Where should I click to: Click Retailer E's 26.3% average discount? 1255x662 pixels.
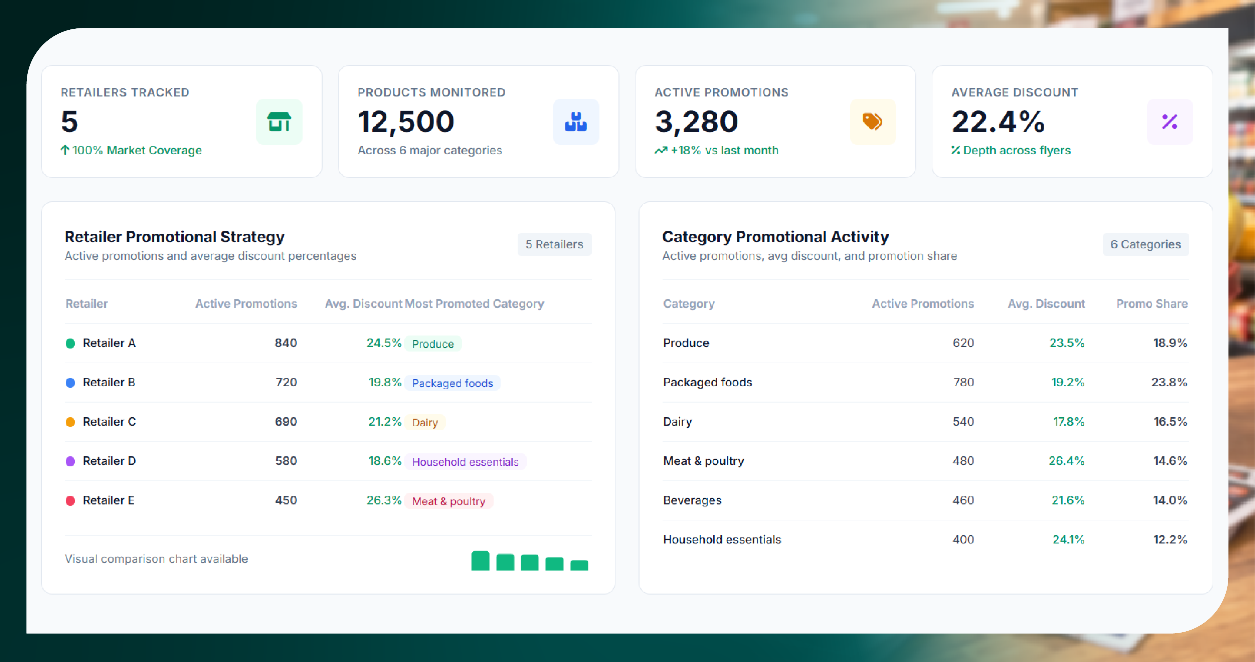(384, 500)
